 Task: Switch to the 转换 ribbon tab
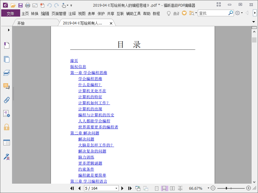(35, 14)
